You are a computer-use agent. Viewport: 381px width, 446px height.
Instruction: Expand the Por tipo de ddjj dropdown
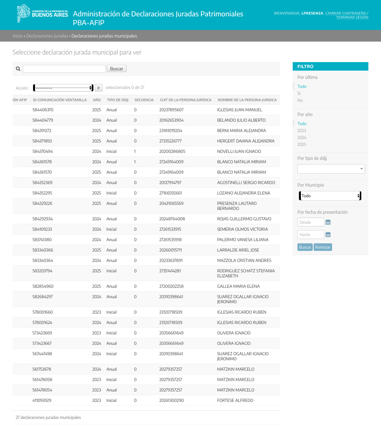(331, 169)
